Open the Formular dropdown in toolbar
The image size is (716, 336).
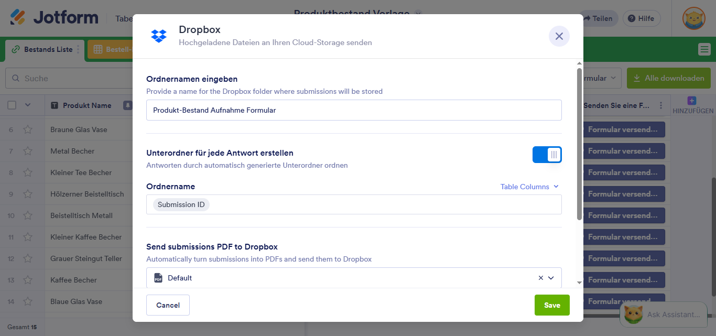pyautogui.click(x=602, y=78)
